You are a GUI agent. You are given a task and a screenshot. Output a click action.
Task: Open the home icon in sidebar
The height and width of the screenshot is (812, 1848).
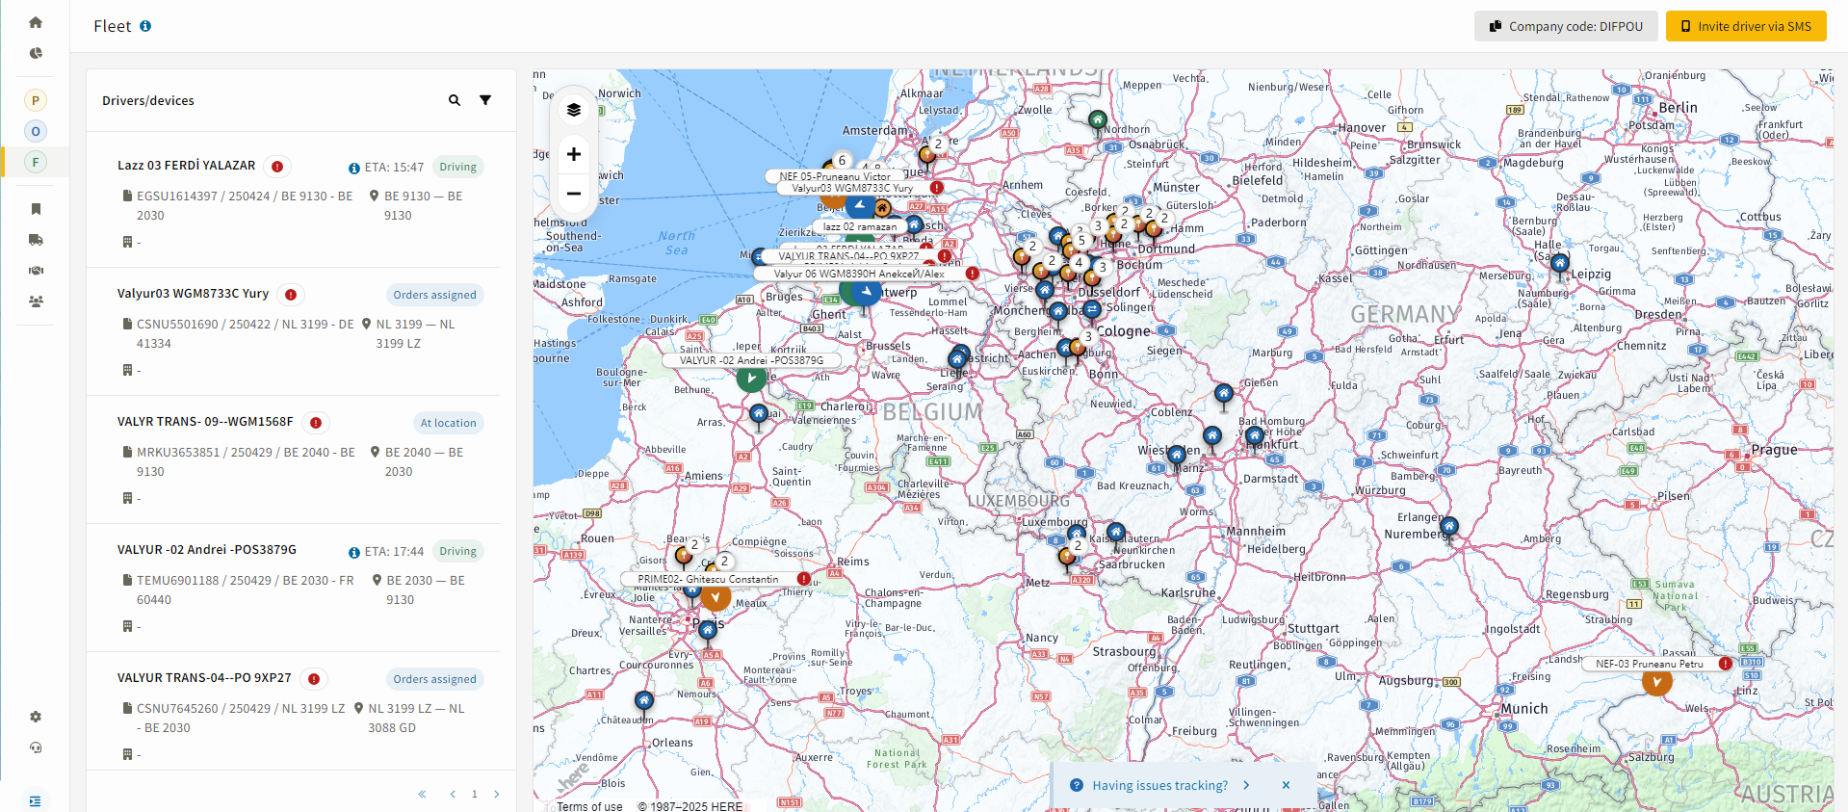(x=36, y=22)
